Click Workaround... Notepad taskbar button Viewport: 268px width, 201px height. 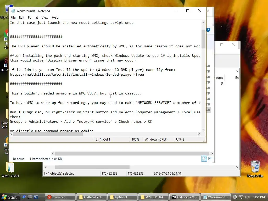(x=215, y=197)
